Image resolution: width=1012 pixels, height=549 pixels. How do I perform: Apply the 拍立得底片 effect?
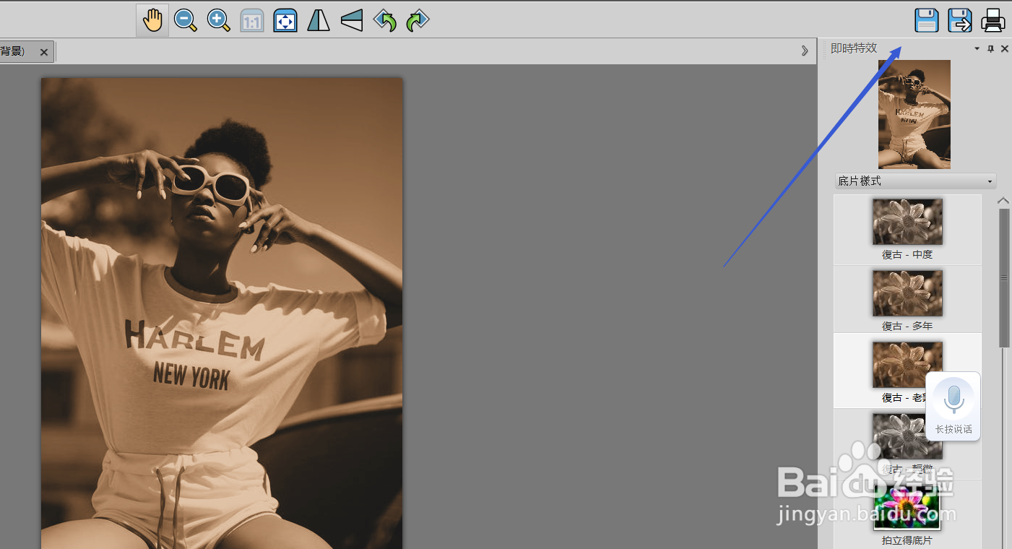coord(907,516)
